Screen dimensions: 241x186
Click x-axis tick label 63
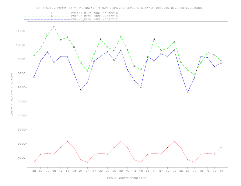pyautogui.click(x=174, y=171)
